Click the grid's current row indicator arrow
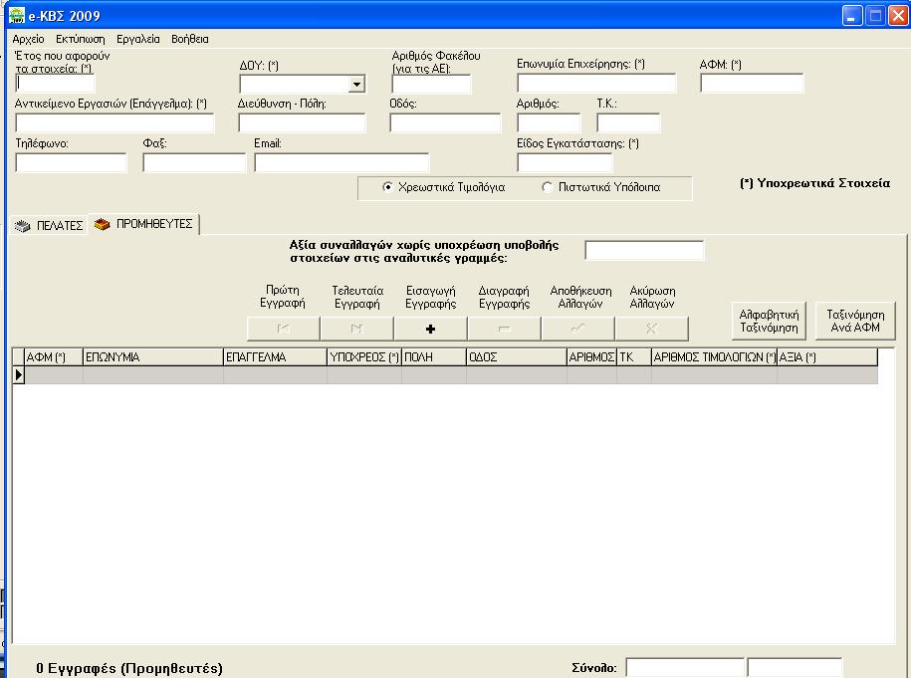Viewport: 911px width, 678px height. click(18, 375)
